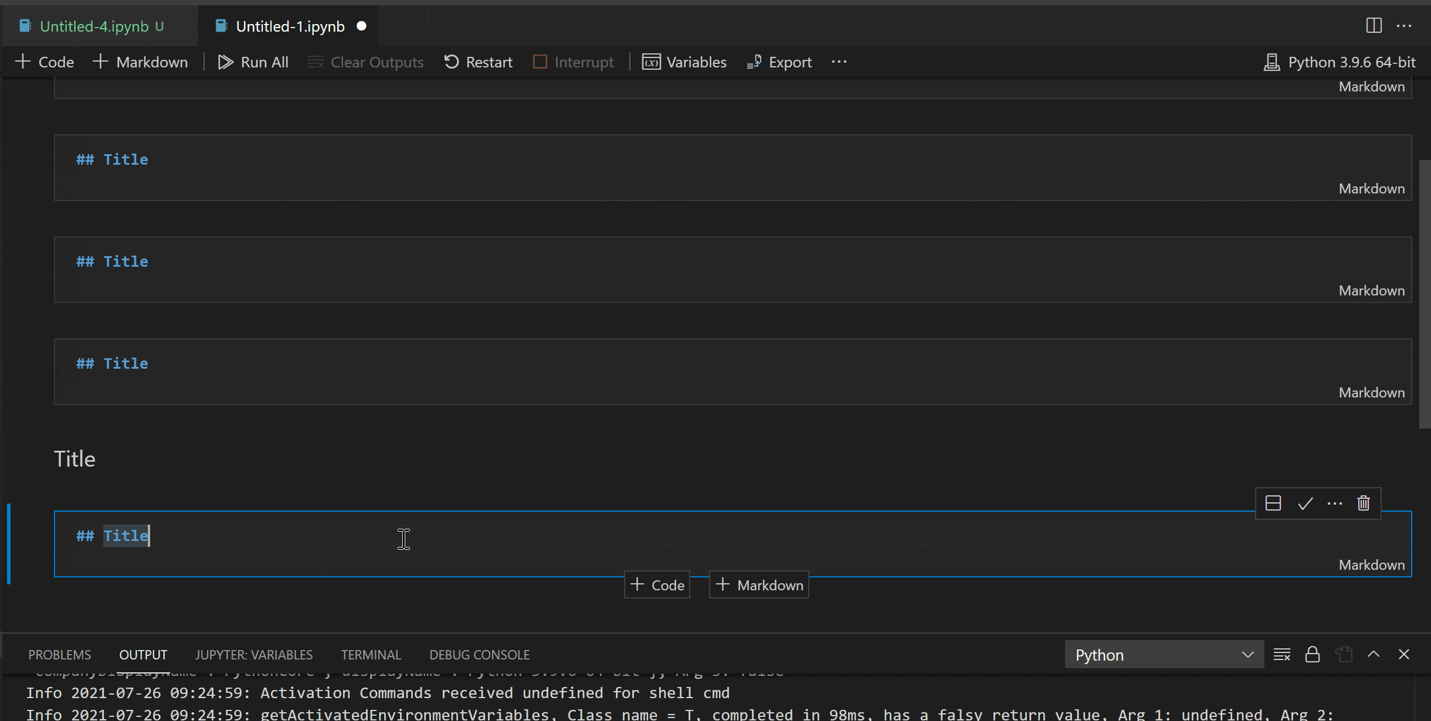The height and width of the screenshot is (721, 1431).
Task: Toggle auto-scroll lock in Output panel
Action: (1313, 654)
